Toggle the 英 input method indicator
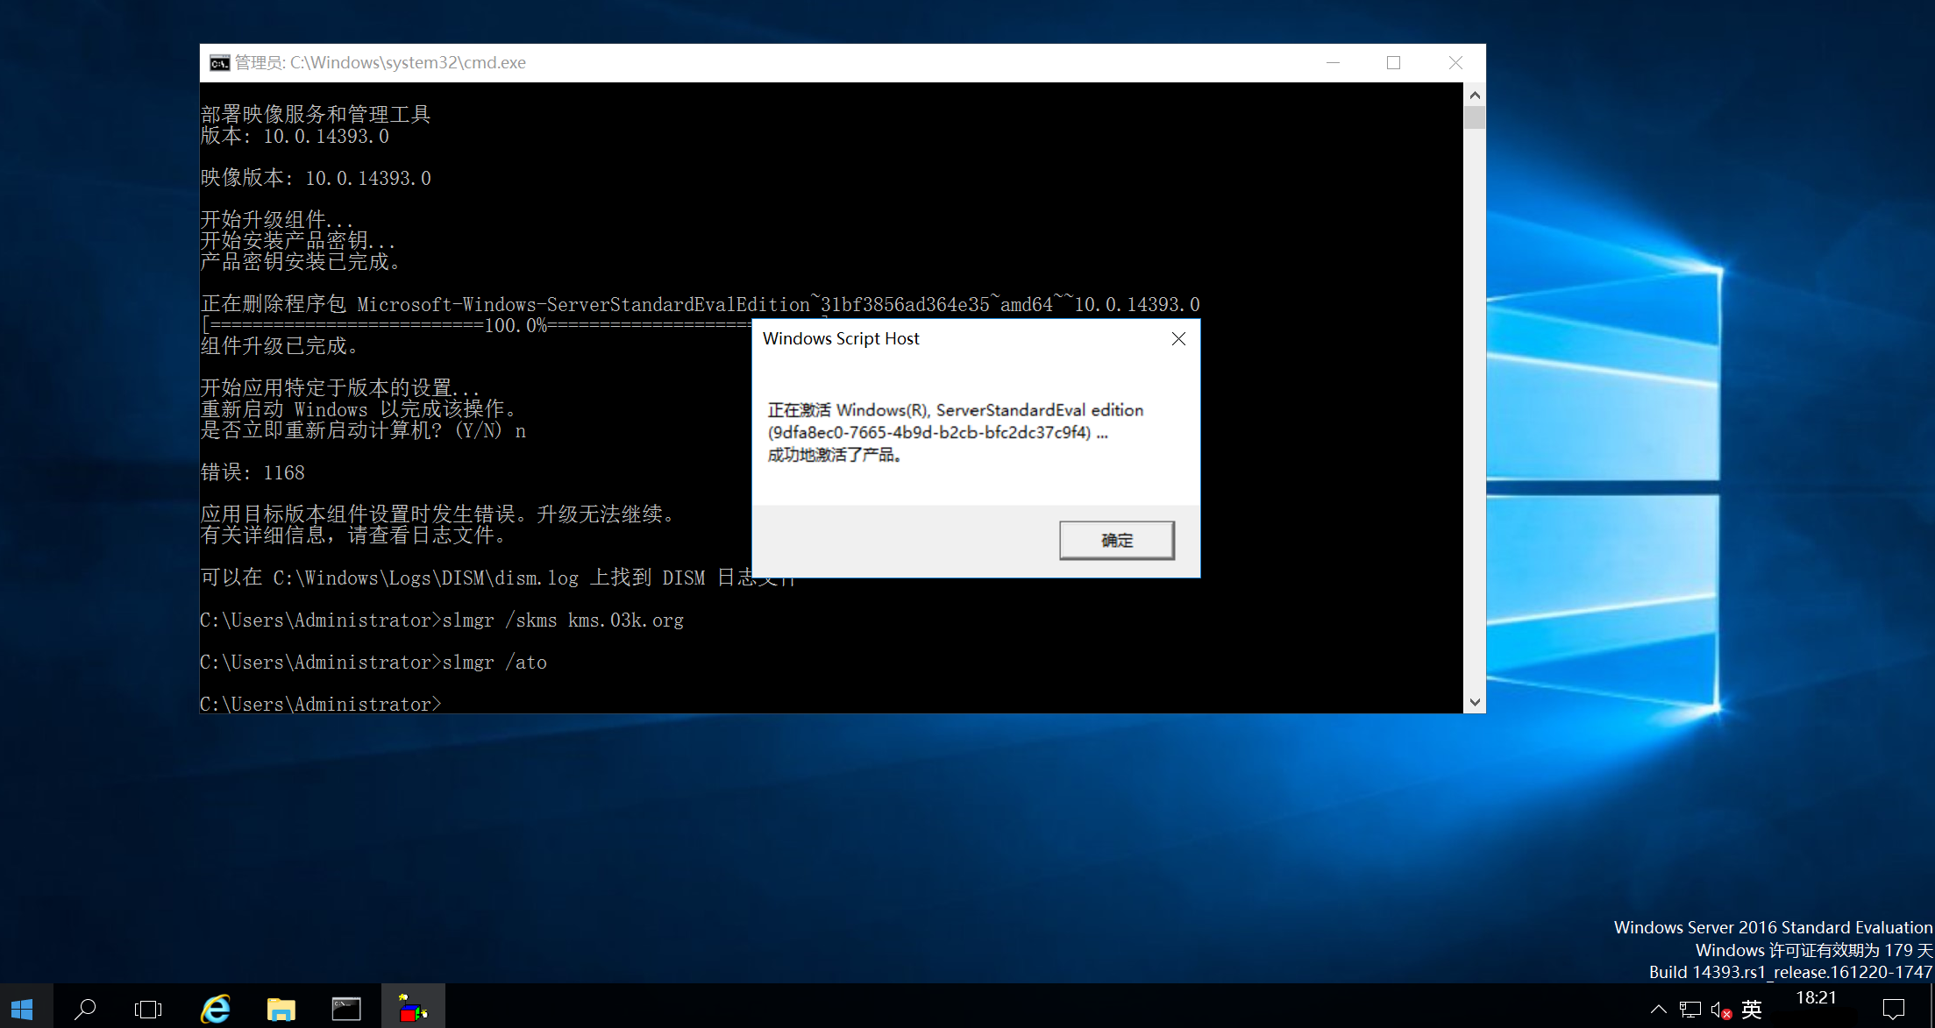This screenshot has height=1028, width=1935. pyautogui.click(x=1752, y=1010)
